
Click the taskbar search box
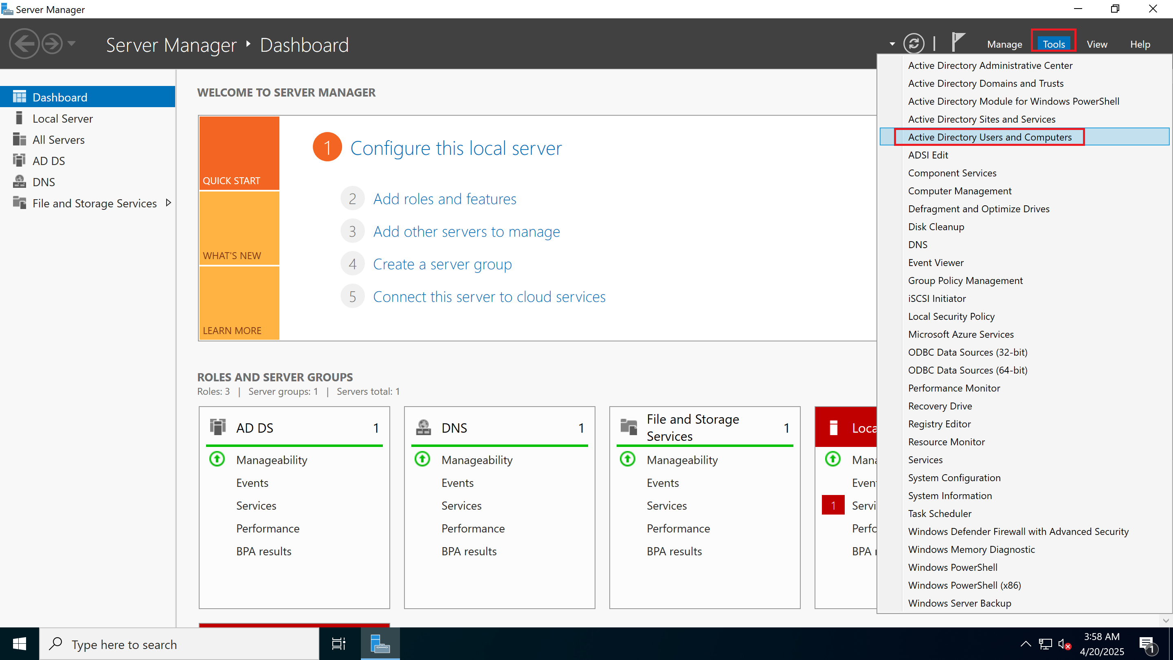[179, 644]
